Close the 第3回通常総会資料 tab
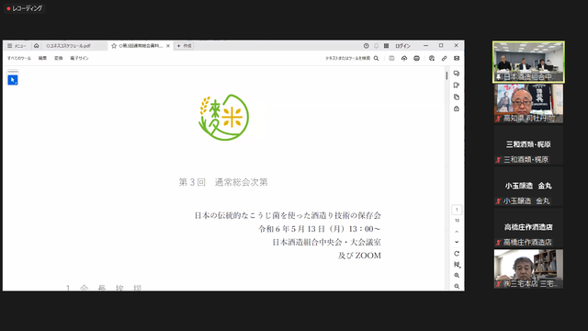 tap(168, 46)
